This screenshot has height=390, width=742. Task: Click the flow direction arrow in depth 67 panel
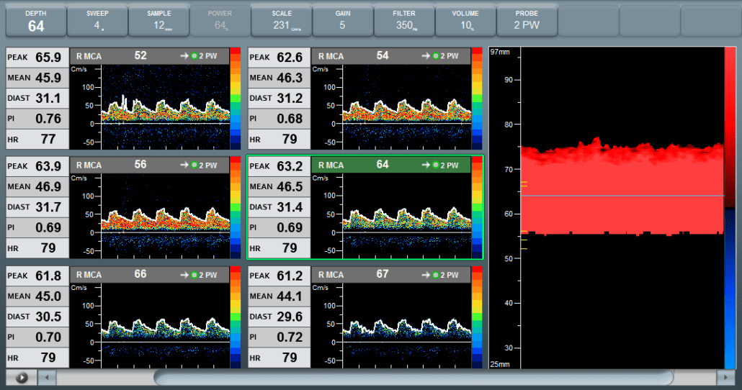(x=426, y=275)
